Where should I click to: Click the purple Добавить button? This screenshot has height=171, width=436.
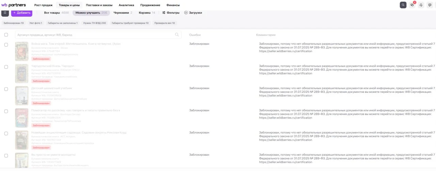tap(22, 13)
